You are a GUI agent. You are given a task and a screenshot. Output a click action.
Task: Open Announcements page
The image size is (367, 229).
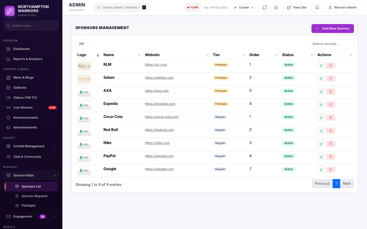tap(31, 118)
